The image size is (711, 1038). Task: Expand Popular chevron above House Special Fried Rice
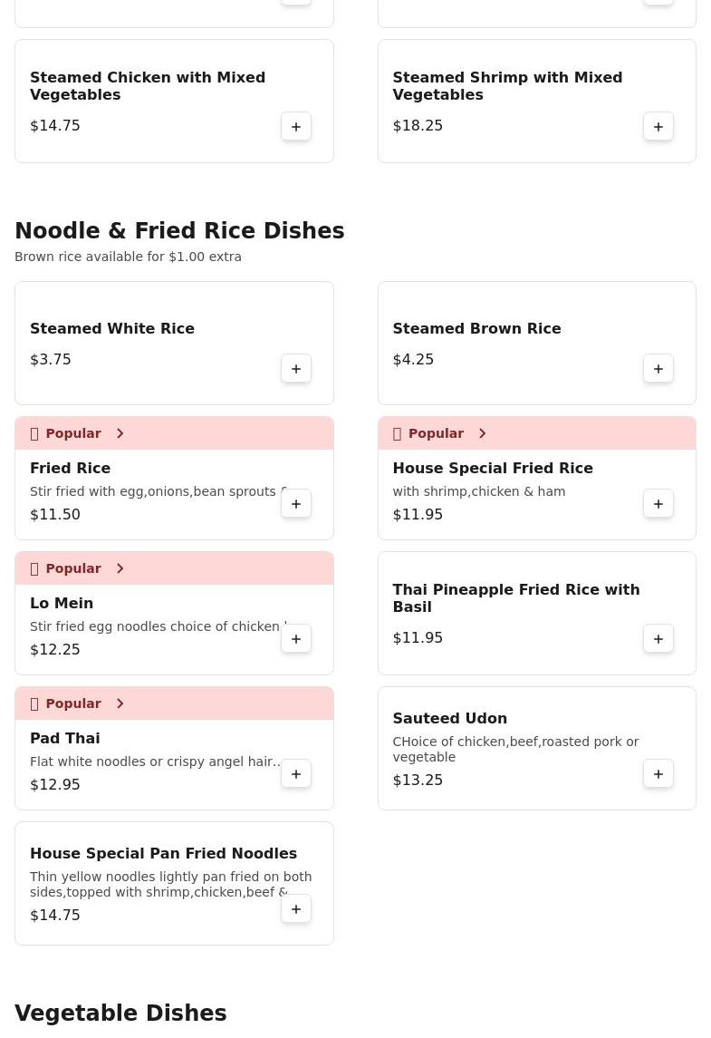[482, 433]
